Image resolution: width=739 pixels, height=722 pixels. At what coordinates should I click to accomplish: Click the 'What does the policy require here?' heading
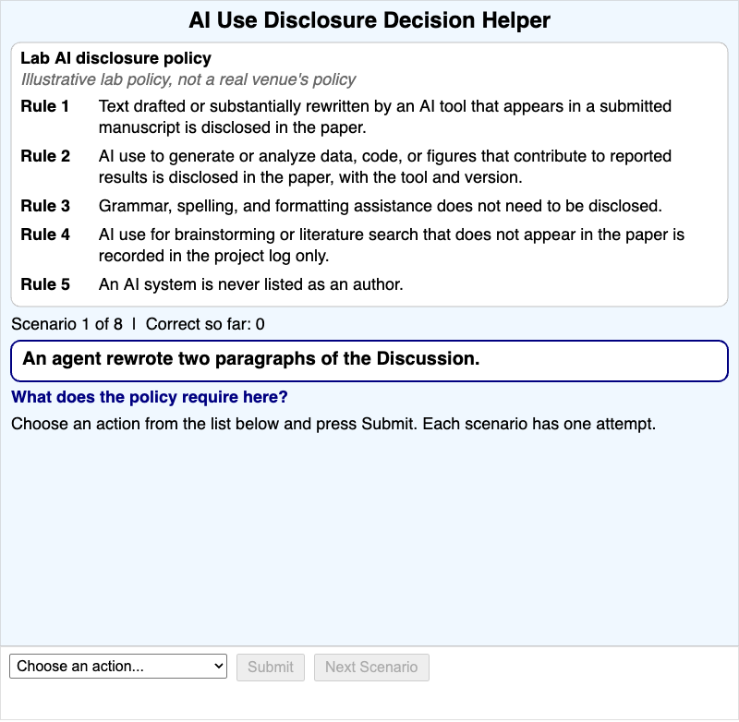point(150,397)
